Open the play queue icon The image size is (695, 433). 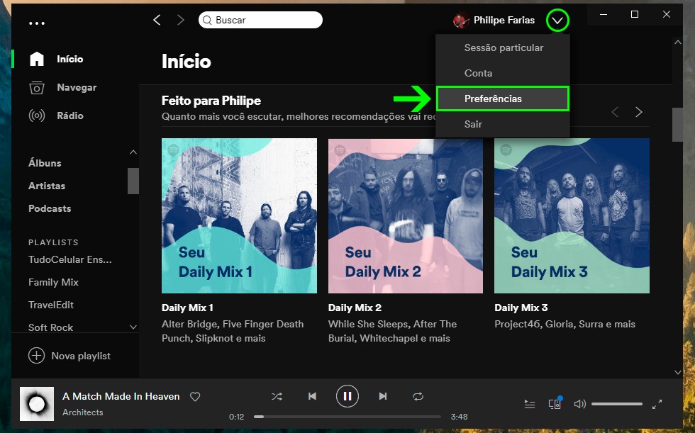point(530,404)
